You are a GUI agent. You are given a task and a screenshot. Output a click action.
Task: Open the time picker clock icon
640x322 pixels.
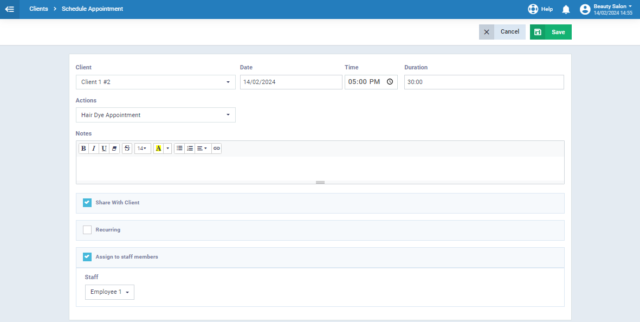pyautogui.click(x=390, y=82)
